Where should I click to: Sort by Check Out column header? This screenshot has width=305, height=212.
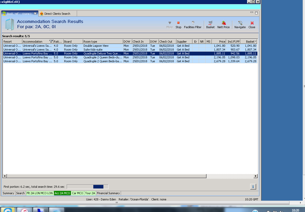tap(167, 41)
